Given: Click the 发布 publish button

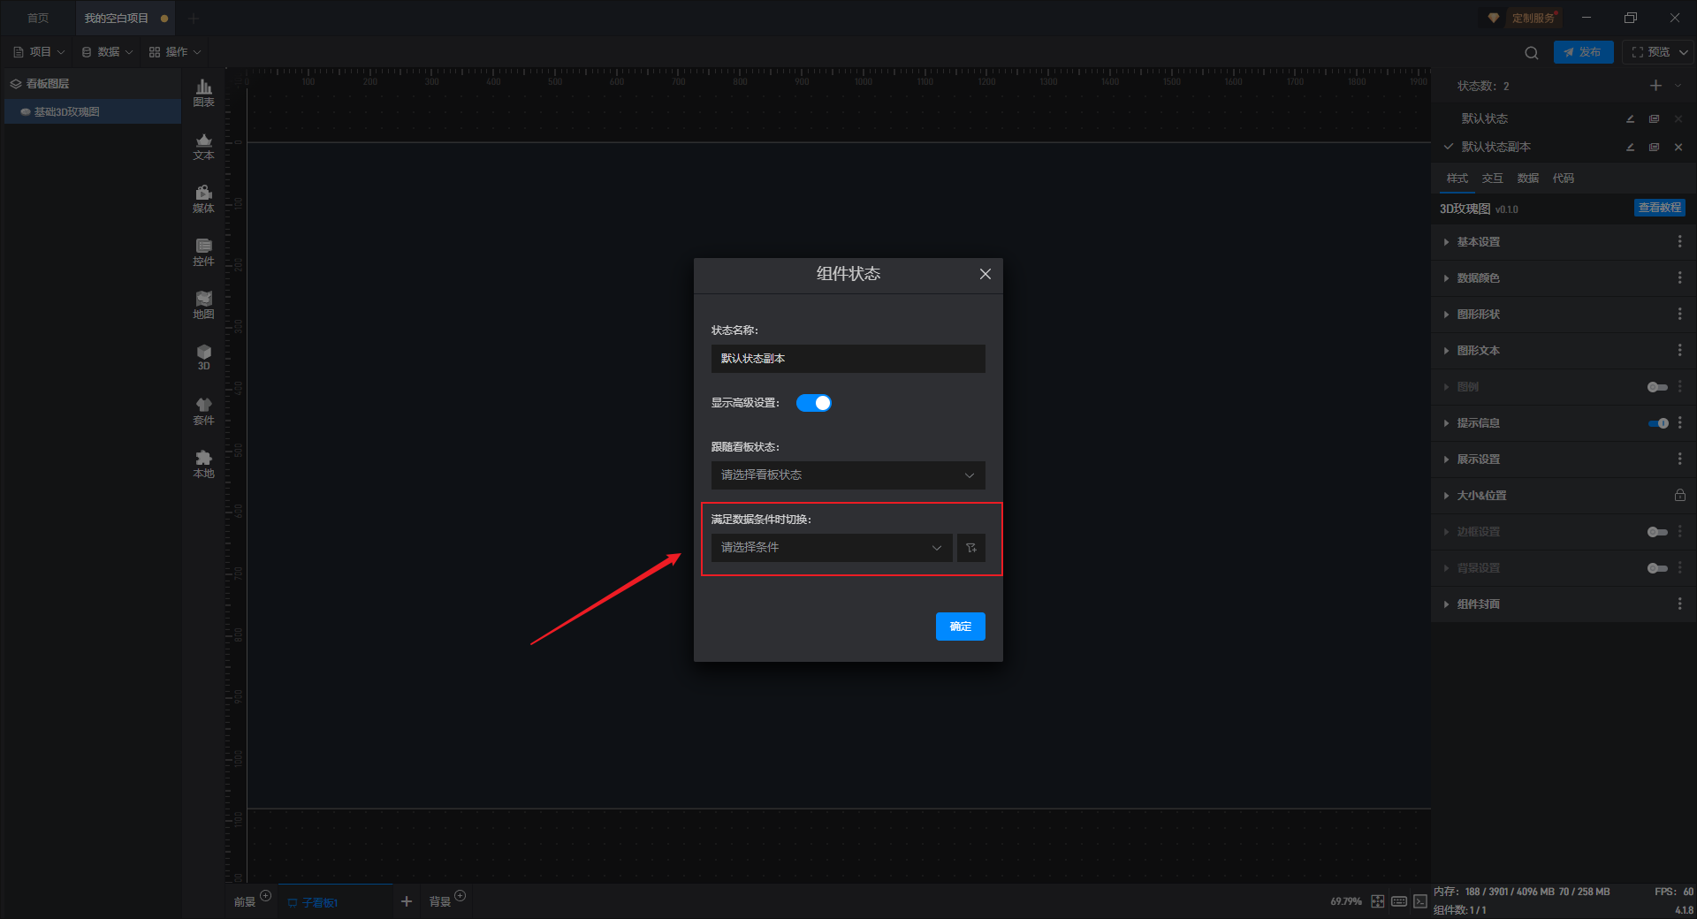Looking at the screenshot, I should click(x=1583, y=52).
